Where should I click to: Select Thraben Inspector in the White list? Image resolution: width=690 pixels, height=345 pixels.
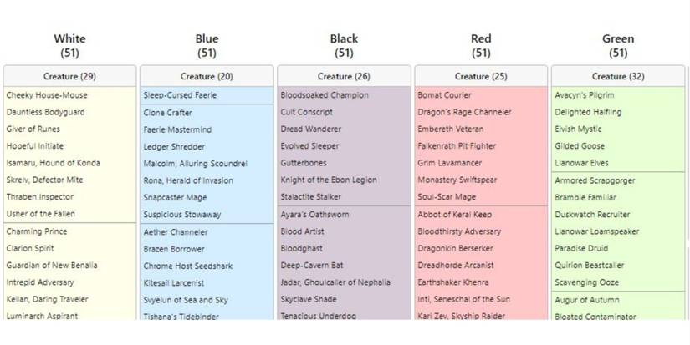tap(40, 197)
